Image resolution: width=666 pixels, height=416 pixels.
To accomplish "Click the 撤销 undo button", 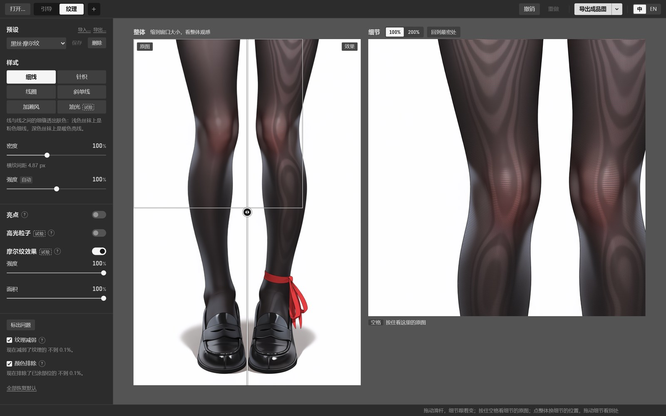I will (529, 9).
